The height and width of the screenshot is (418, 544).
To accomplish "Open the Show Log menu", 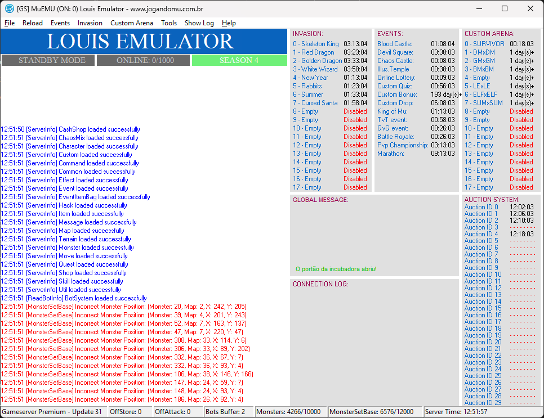I will click(x=199, y=23).
